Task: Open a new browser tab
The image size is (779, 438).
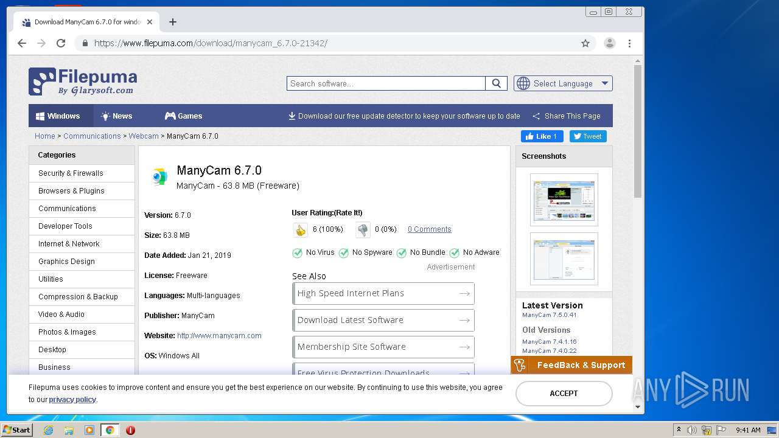Action: [173, 22]
